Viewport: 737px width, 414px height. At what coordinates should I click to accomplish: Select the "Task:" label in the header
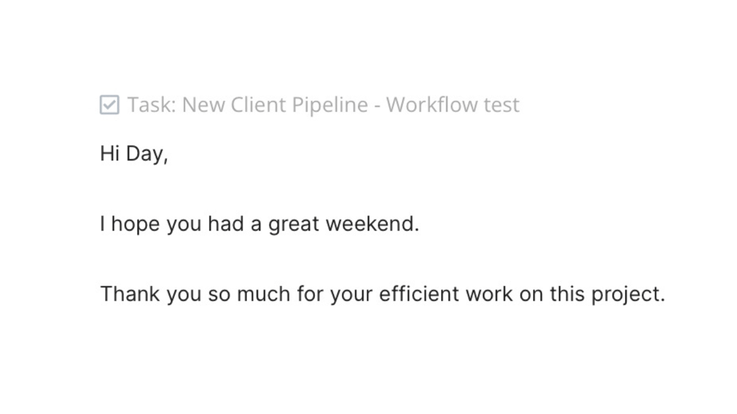[152, 105]
